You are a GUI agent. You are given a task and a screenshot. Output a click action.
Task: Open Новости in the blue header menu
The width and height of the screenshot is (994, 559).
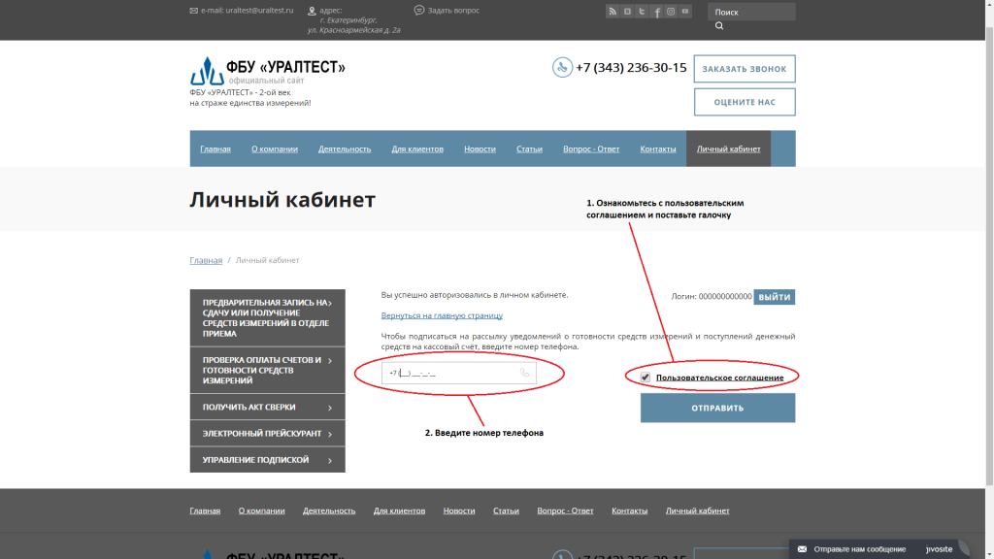coord(480,148)
